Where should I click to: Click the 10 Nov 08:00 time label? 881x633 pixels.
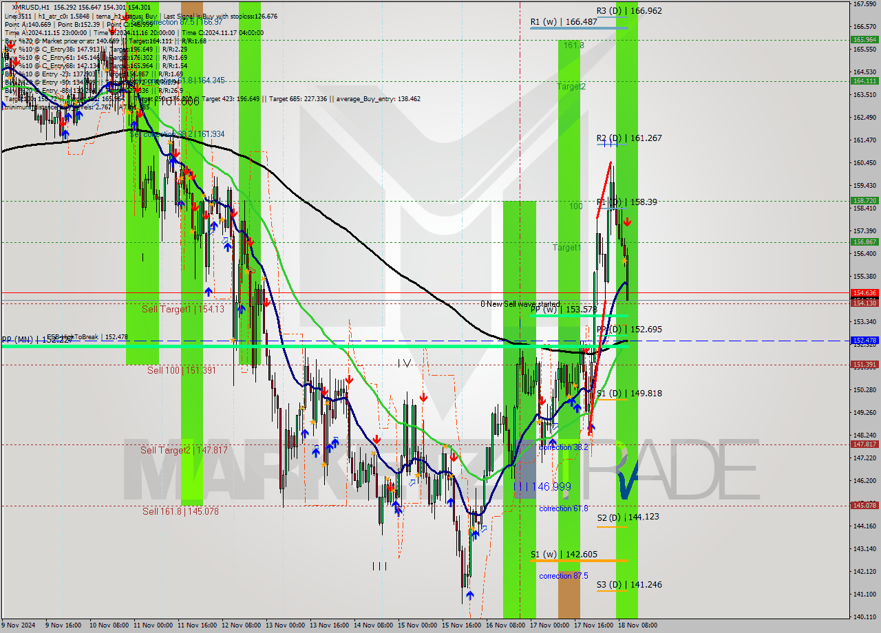110,625
